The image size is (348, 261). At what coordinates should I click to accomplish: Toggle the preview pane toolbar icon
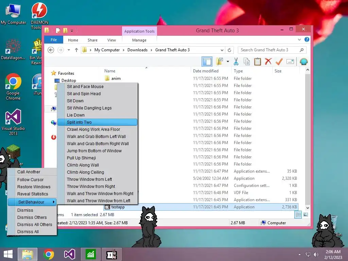(207, 62)
